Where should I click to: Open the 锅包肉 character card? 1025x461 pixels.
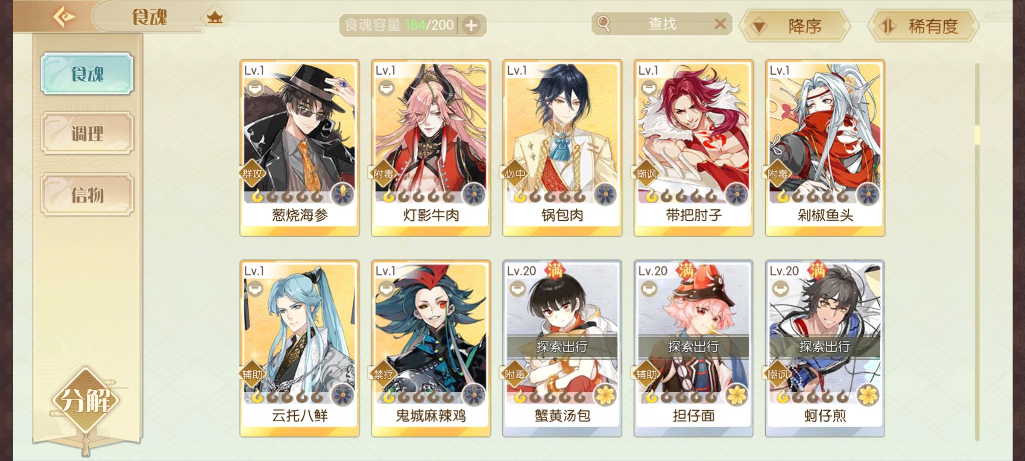pyautogui.click(x=562, y=148)
